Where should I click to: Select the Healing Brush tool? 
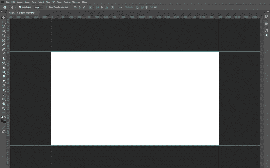click(x=3, y=49)
